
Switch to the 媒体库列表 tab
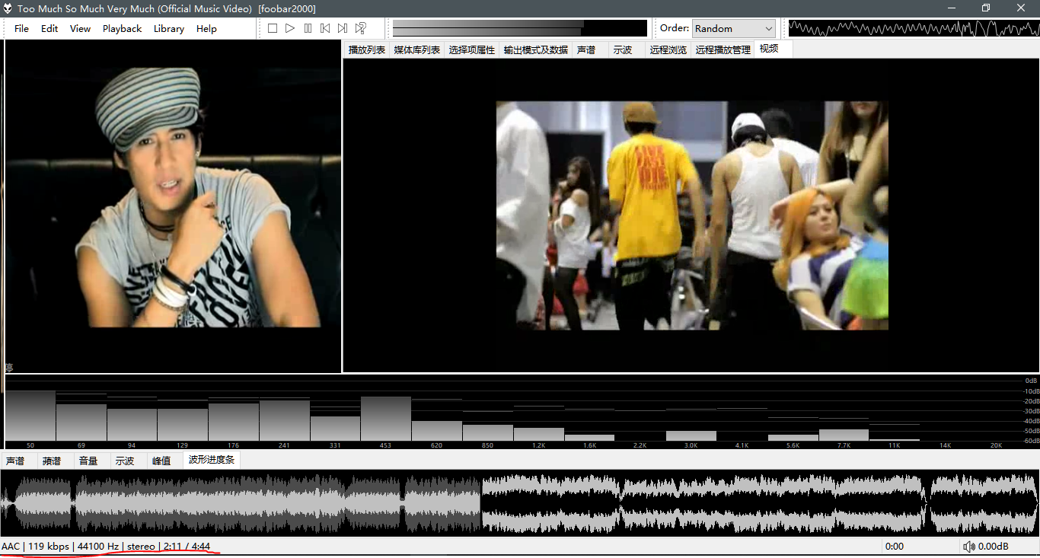[x=416, y=49]
